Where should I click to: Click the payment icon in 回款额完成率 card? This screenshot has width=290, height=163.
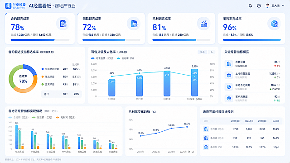click(x=134, y=24)
